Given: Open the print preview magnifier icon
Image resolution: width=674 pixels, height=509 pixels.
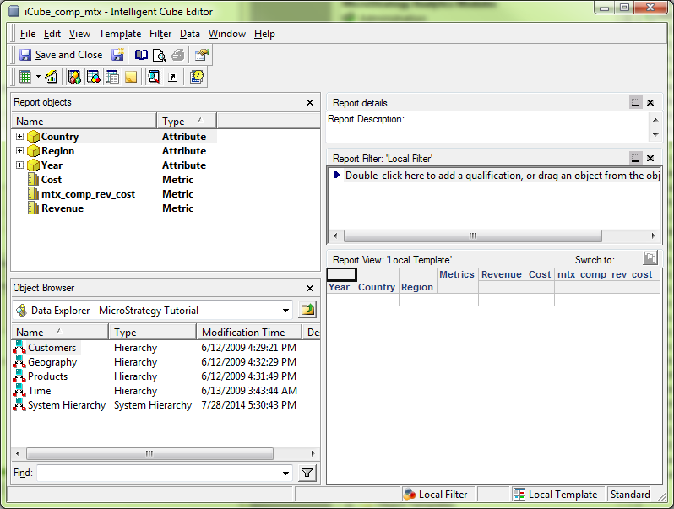Looking at the screenshot, I should [x=159, y=55].
